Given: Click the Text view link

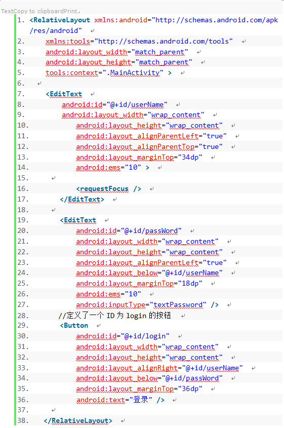Looking at the screenshot, I should coord(7,11).
